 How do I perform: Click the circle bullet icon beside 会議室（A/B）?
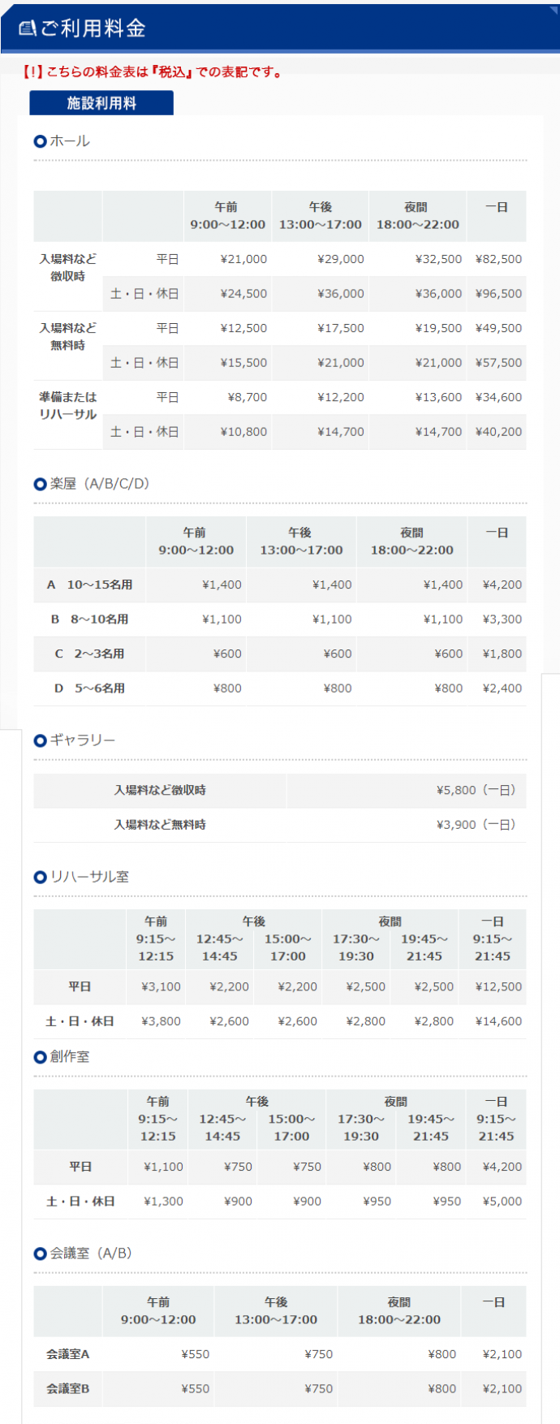[x=40, y=1254]
